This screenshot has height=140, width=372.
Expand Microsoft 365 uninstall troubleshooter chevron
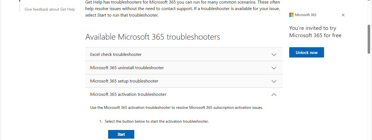(x=274, y=68)
